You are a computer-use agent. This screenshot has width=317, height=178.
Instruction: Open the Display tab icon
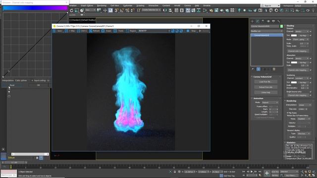pyautogui.click(x=273, y=21)
